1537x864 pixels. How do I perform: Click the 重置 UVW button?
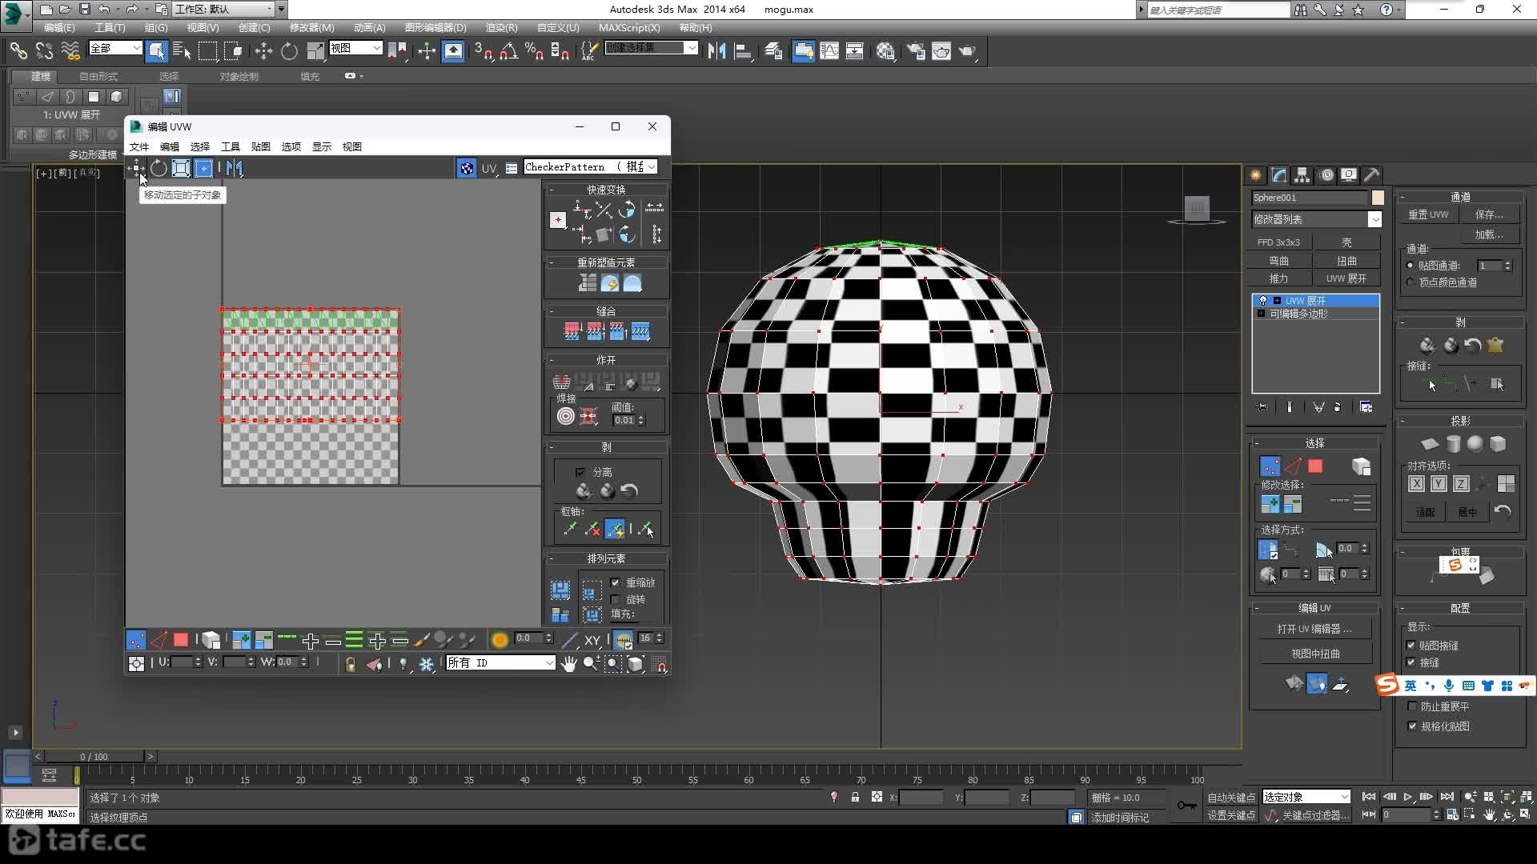pos(1428,214)
